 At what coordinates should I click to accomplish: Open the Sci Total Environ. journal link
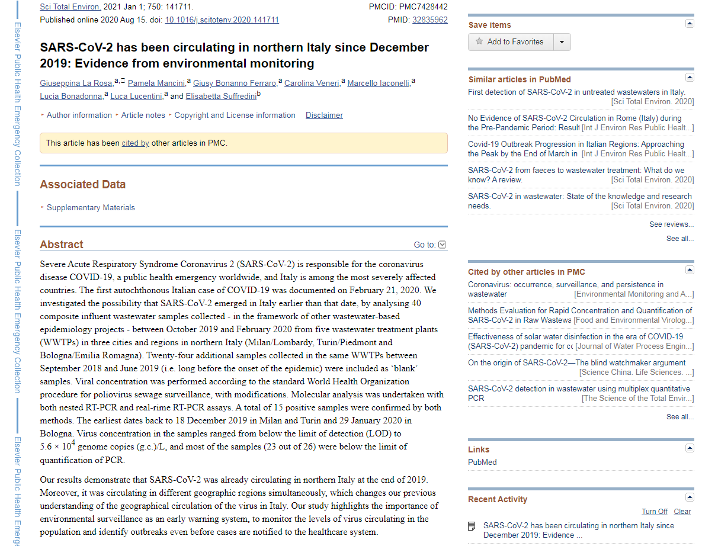point(70,7)
